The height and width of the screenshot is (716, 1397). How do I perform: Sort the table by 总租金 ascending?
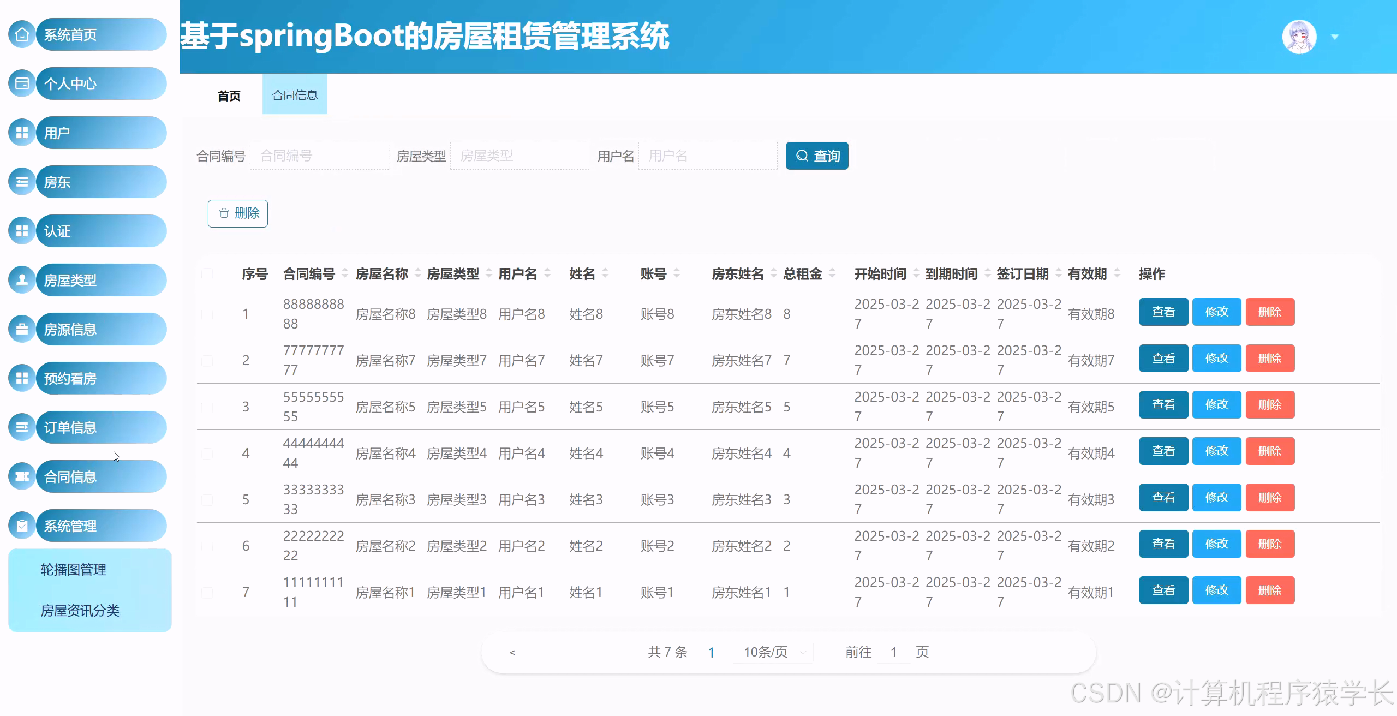(x=832, y=270)
